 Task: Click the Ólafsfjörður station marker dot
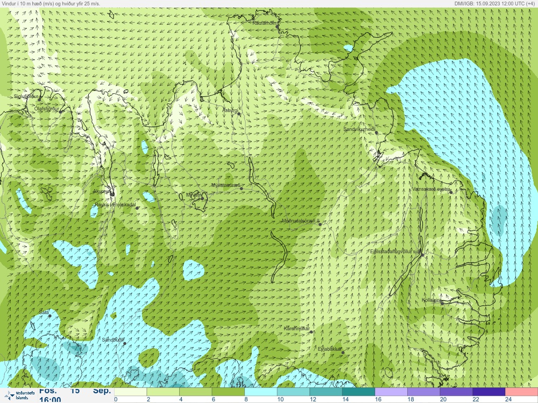pos(60,112)
